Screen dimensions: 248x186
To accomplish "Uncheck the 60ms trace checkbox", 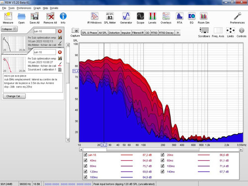I will (x=163, y=160).
